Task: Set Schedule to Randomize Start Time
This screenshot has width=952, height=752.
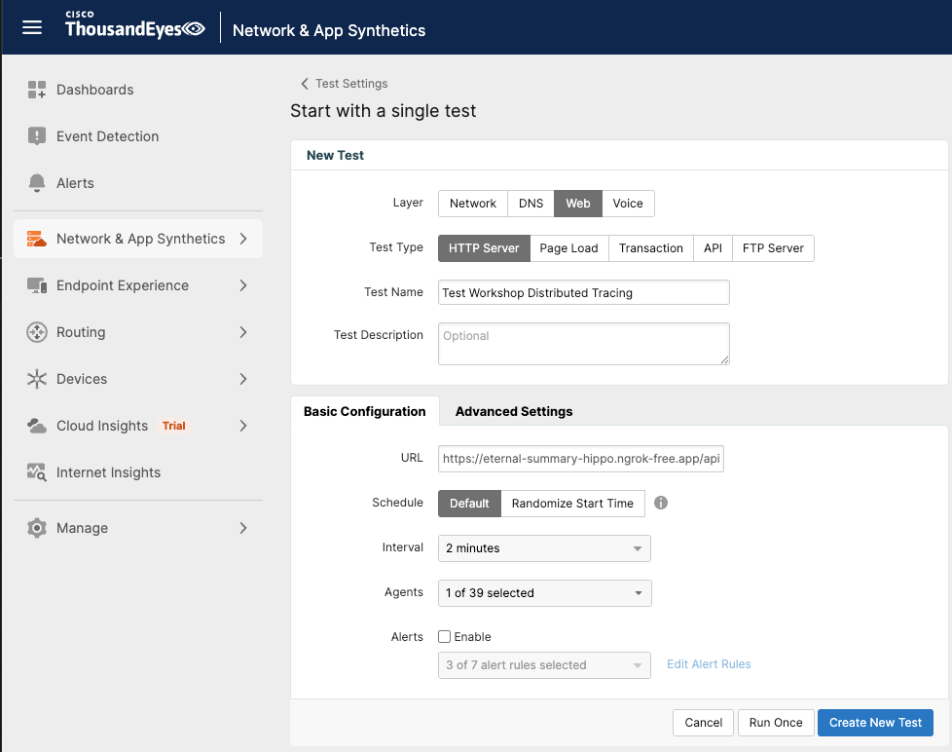Action: (572, 504)
